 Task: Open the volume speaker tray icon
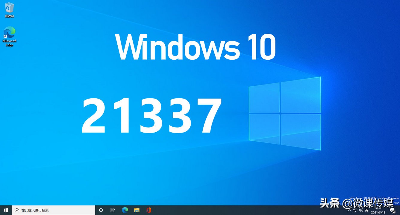(x=361, y=210)
